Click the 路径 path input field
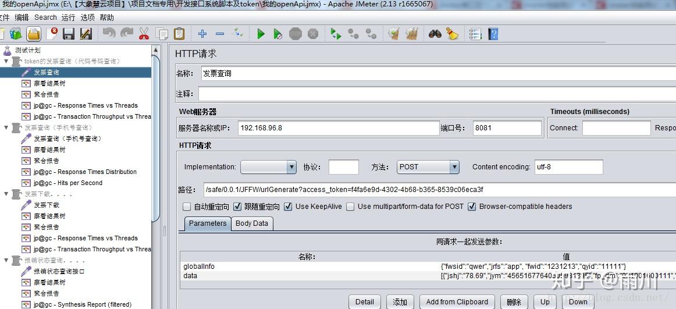 click(439, 189)
